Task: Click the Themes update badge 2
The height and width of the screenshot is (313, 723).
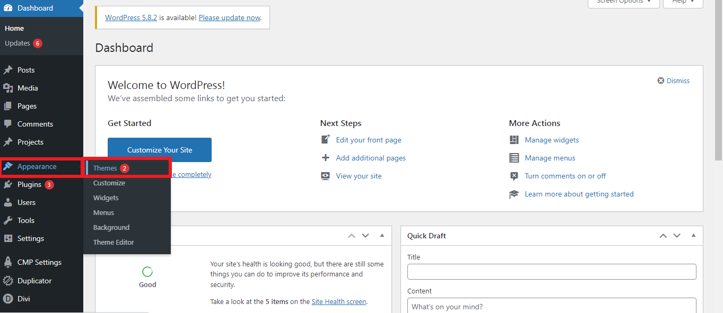Action: pyautogui.click(x=124, y=168)
